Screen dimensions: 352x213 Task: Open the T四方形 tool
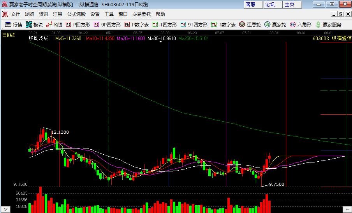165,24
